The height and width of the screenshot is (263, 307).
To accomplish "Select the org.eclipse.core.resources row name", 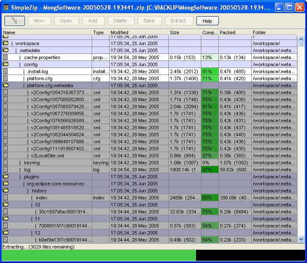I will coord(56,184).
